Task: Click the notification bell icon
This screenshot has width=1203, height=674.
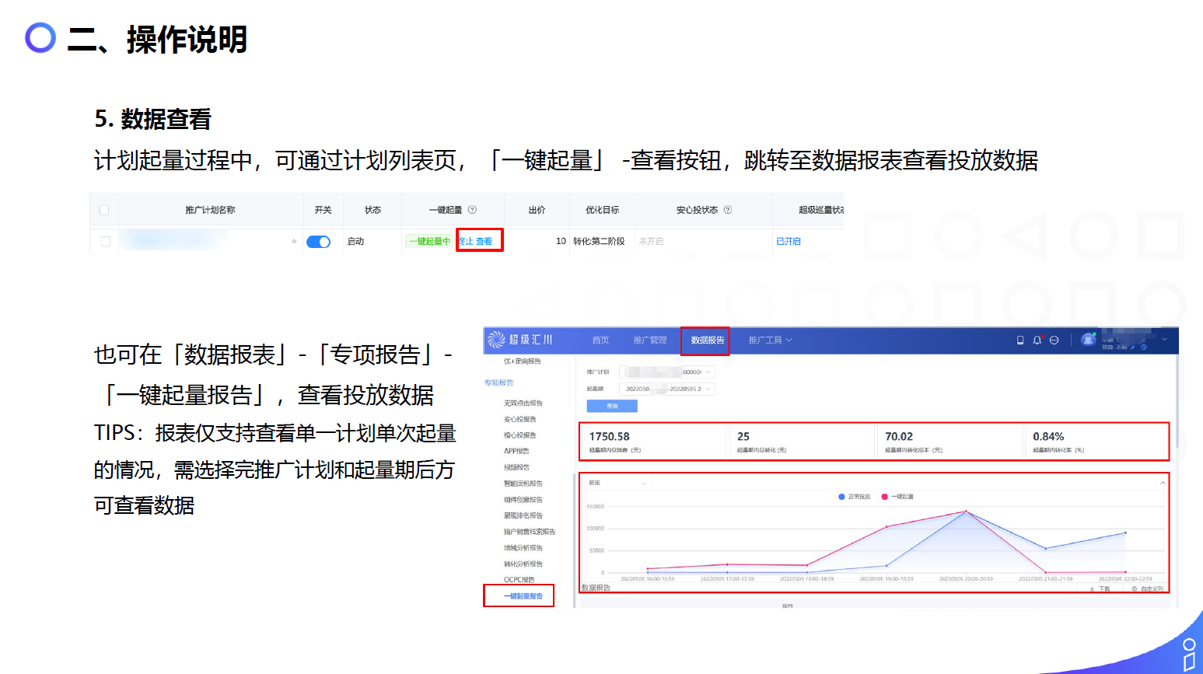Action: (1037, 340)
